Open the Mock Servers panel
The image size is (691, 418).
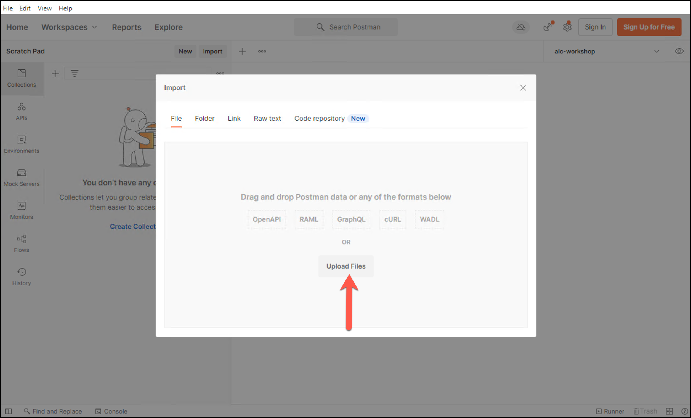tap(21, 177)
